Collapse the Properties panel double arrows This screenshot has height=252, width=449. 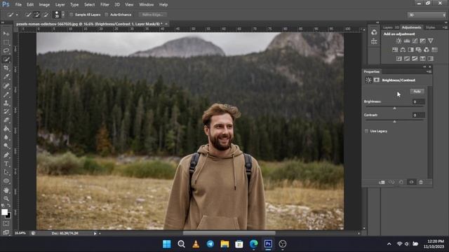point(424,67)
